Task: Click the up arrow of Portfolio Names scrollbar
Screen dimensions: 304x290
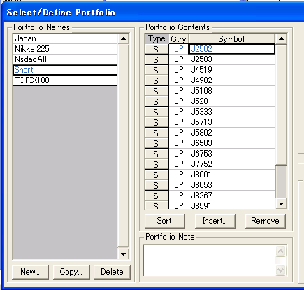Action: (123, 38)
